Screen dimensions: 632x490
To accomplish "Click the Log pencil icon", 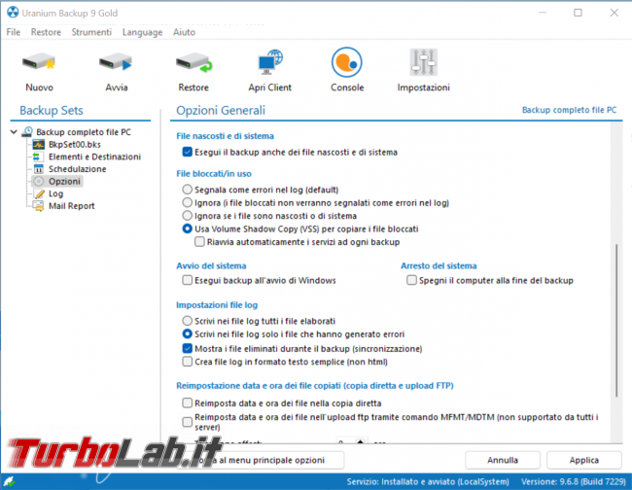I will (39, 193).
